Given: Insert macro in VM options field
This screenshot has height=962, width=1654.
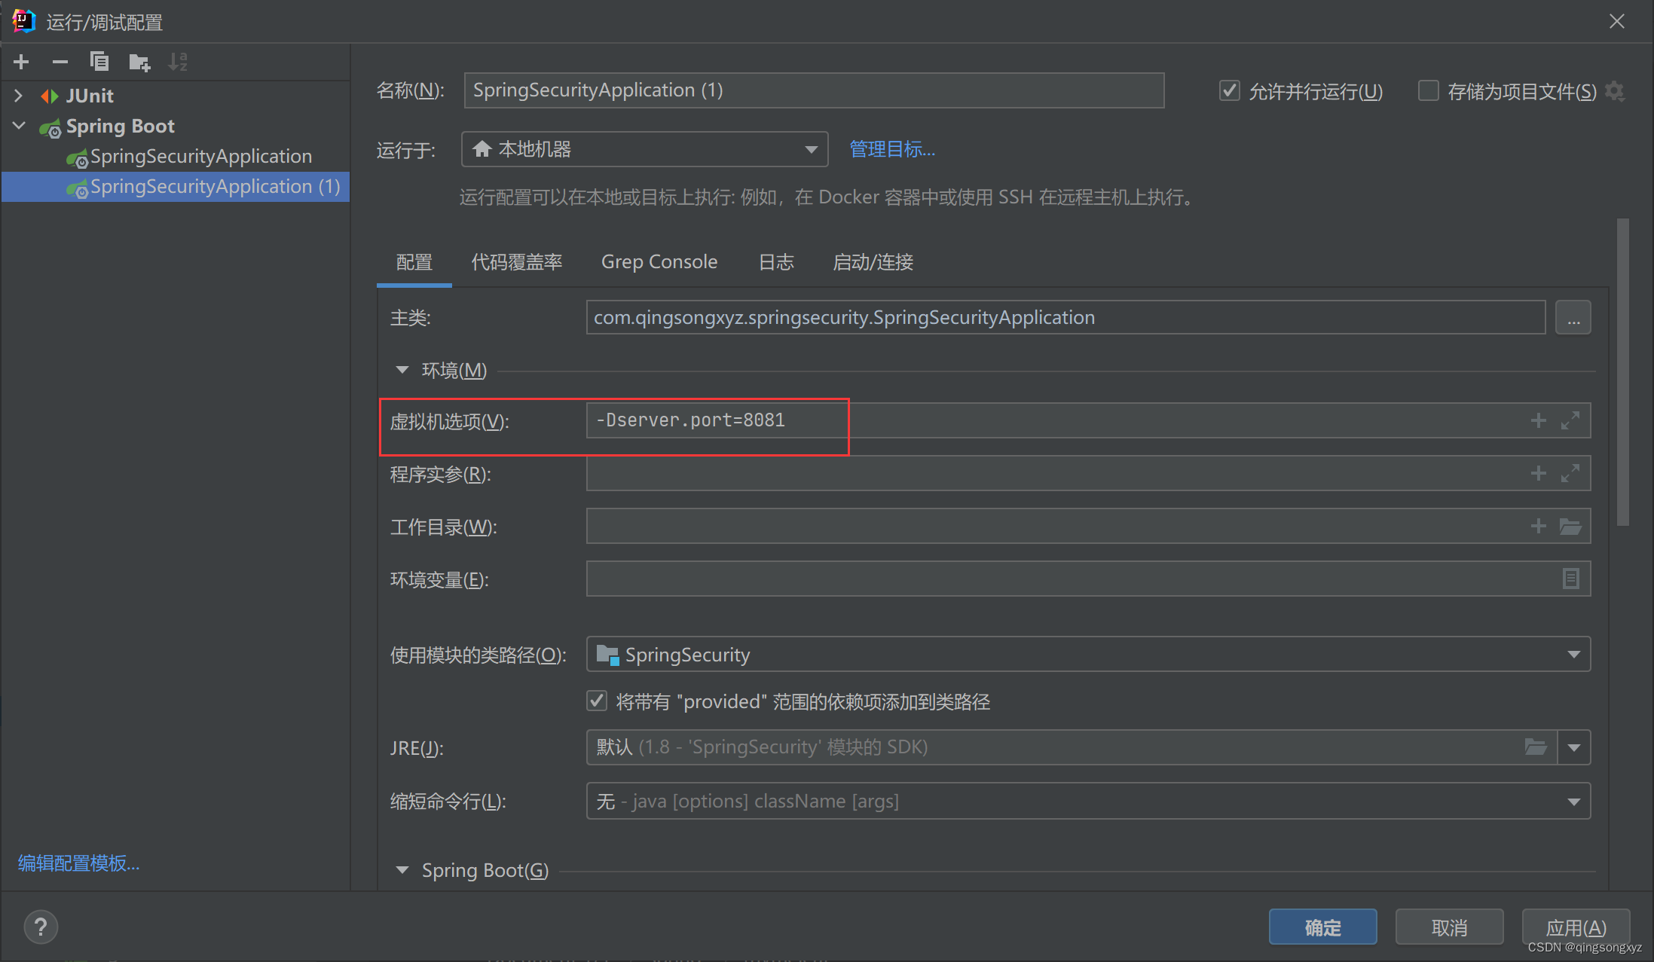Looking at the screenshot, I should (x=1538, y=420).
